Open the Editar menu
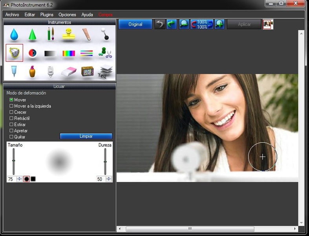Image resolution: width=309 pixels, height=236 pixels. 30,15
